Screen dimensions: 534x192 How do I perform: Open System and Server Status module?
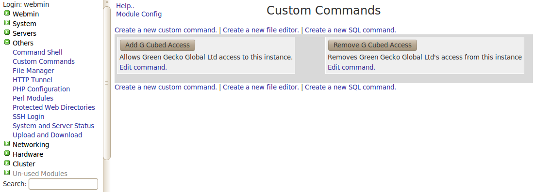[x=53, y=126]
